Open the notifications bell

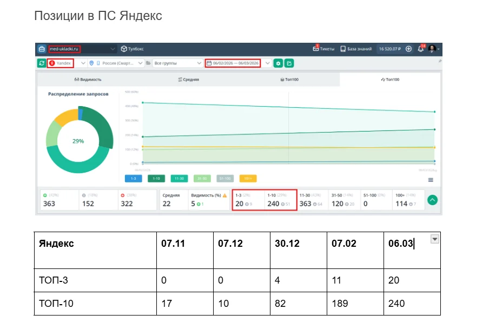(421, 49)
